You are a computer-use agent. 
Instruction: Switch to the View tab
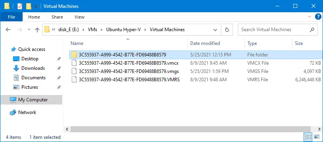point(80,17)
